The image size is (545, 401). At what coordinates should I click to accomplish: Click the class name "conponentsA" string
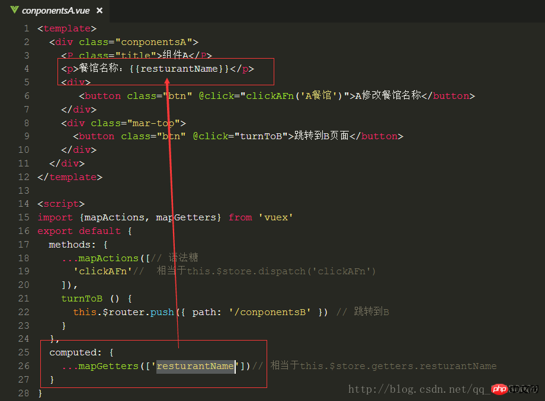tap(153, 42)
